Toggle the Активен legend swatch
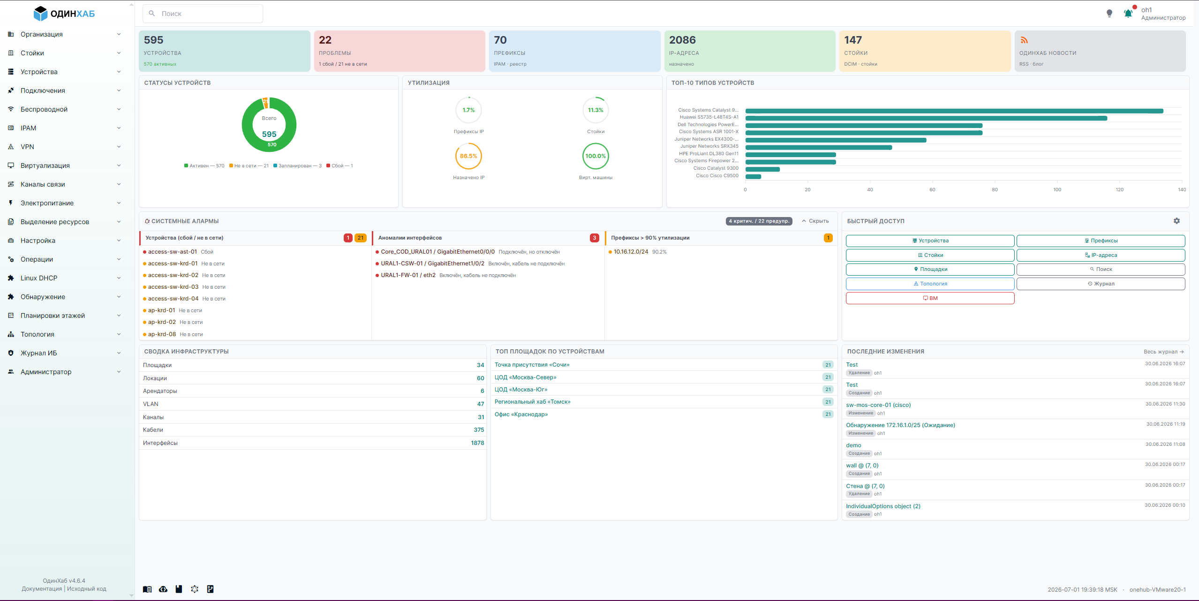Image resolution: width=1199 pixels, height=601 pixels. click(186, 165)
